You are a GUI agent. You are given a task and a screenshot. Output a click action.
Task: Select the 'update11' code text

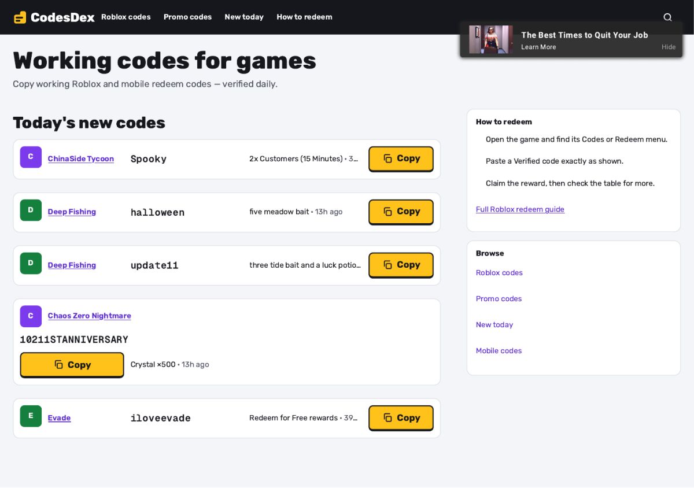154,265
